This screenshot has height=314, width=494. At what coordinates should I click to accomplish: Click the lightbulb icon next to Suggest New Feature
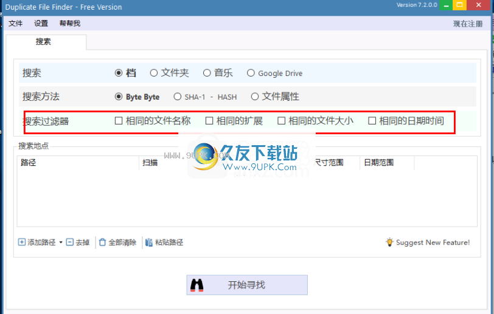(x=390, y=242)
